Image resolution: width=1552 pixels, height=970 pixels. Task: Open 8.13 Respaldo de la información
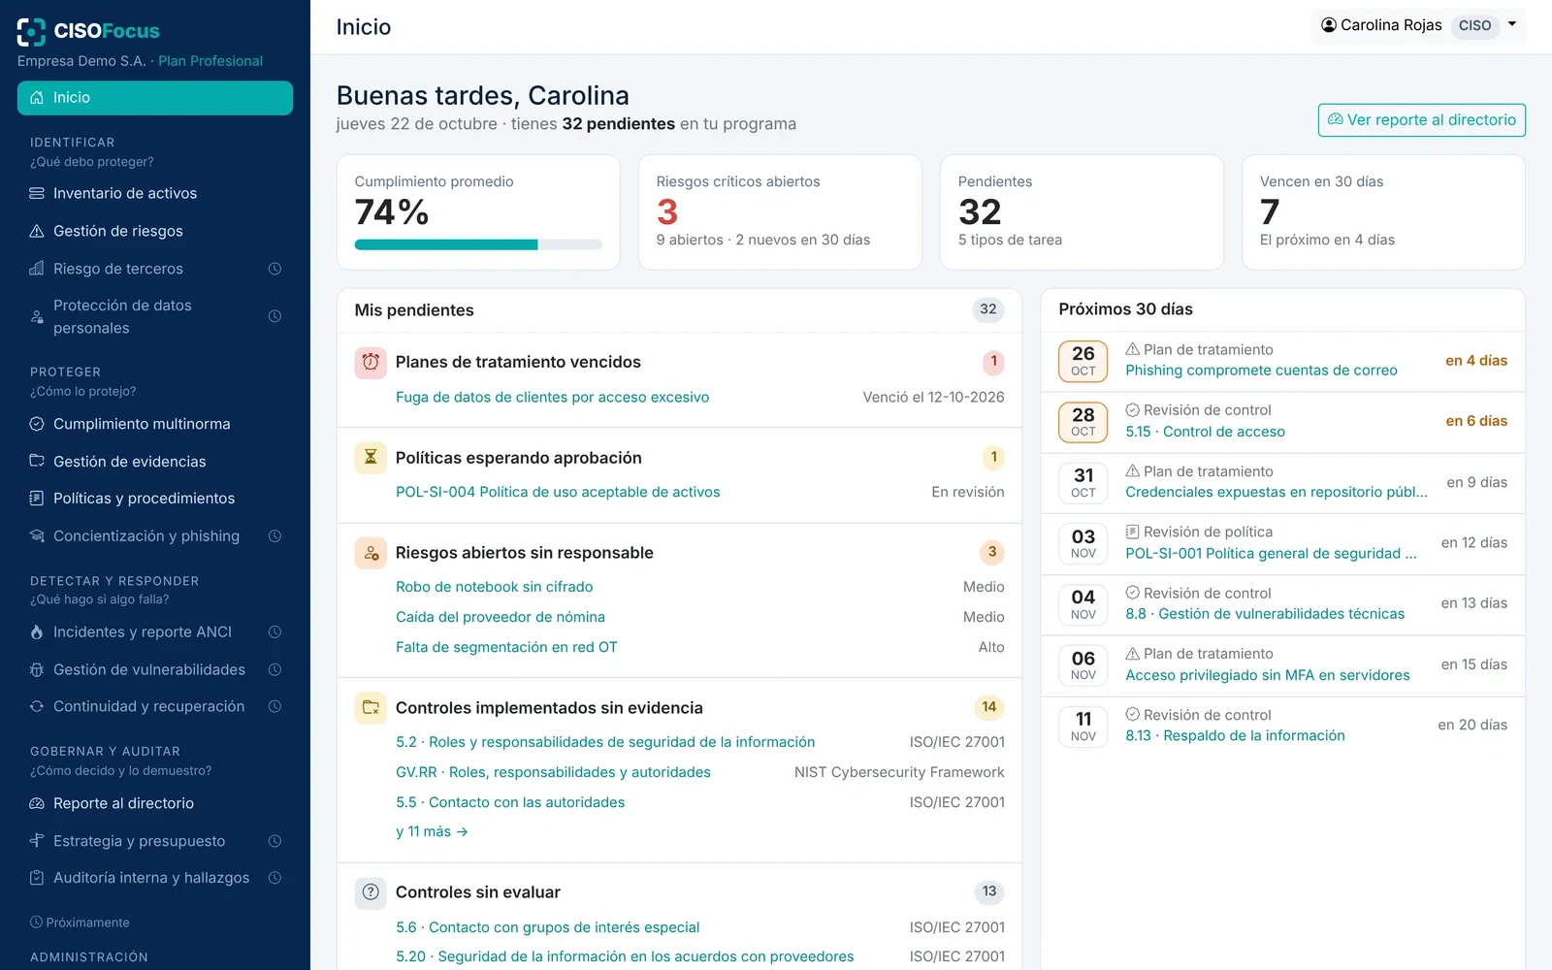[1235, 736]
